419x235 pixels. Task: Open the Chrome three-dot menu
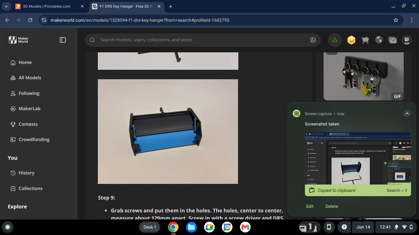pos(412,20)
